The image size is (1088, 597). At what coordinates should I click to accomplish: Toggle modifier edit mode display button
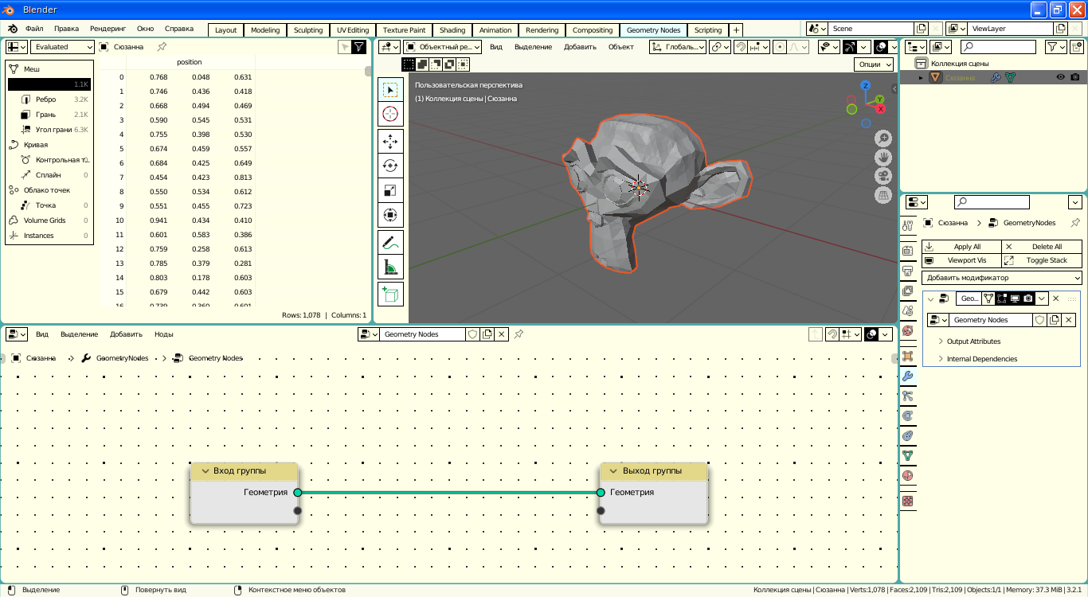pos(1002,298)
